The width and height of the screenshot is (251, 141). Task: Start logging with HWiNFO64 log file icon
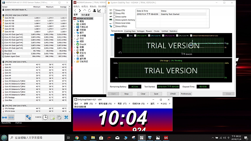(52, 118)
